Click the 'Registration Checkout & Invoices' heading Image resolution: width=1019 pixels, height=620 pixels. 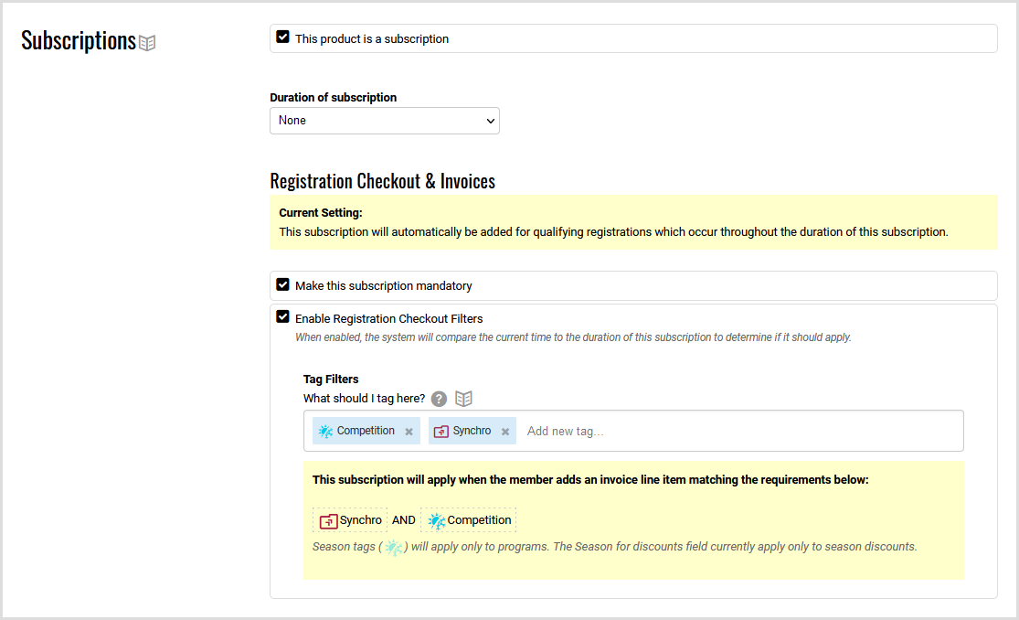click(x=382, y=181)
